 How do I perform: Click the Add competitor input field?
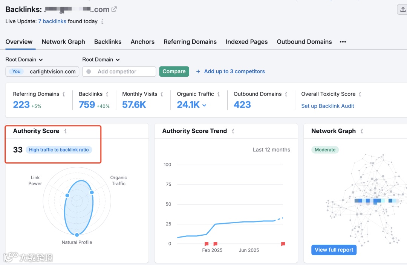point(119,71)
